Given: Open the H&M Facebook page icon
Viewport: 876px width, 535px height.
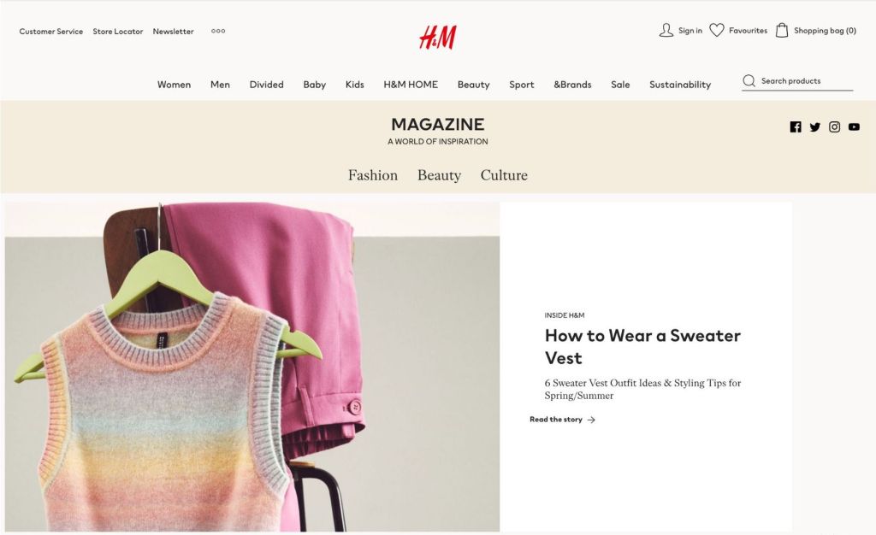Looking at the screenshot, I should tap(796, 127).
